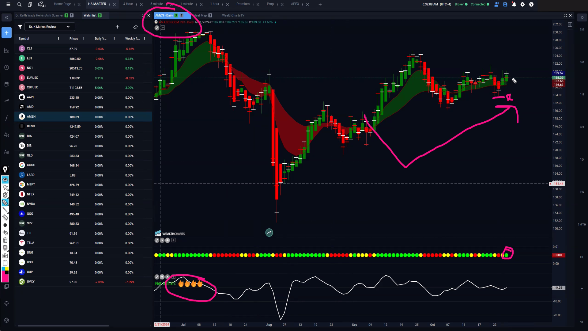Open the notifications bell

[514, 4]
